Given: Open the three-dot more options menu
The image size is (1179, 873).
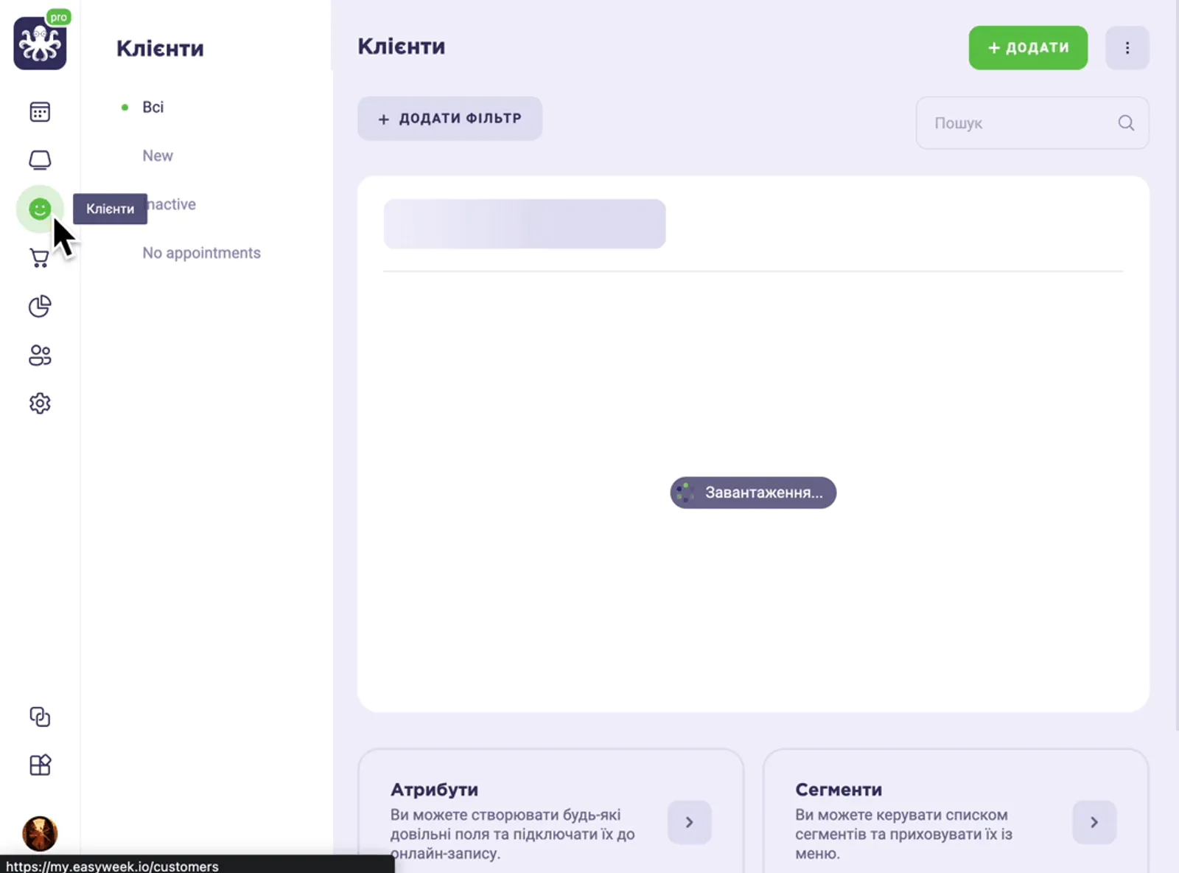Looking at the screenshot, I should point(1127,48).
